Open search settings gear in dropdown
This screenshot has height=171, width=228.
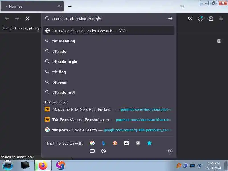click(x=170, y=151)
